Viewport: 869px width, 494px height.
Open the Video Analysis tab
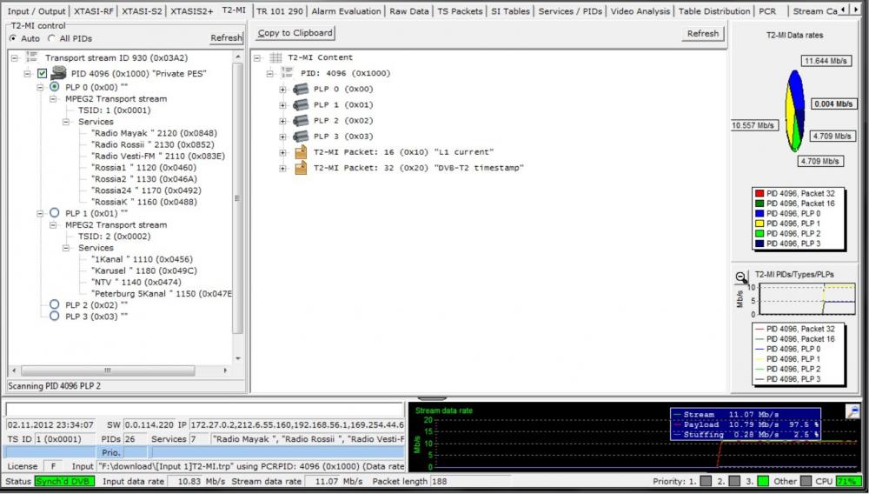[640, 11]
